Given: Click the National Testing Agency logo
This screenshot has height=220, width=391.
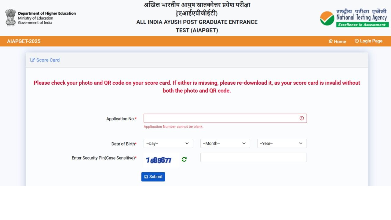Looking at the screenshot, I should tap(354, 18).
